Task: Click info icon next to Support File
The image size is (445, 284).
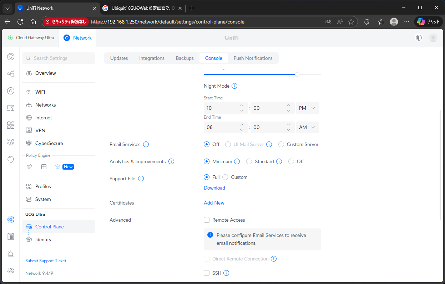Action: click(141, 179)
